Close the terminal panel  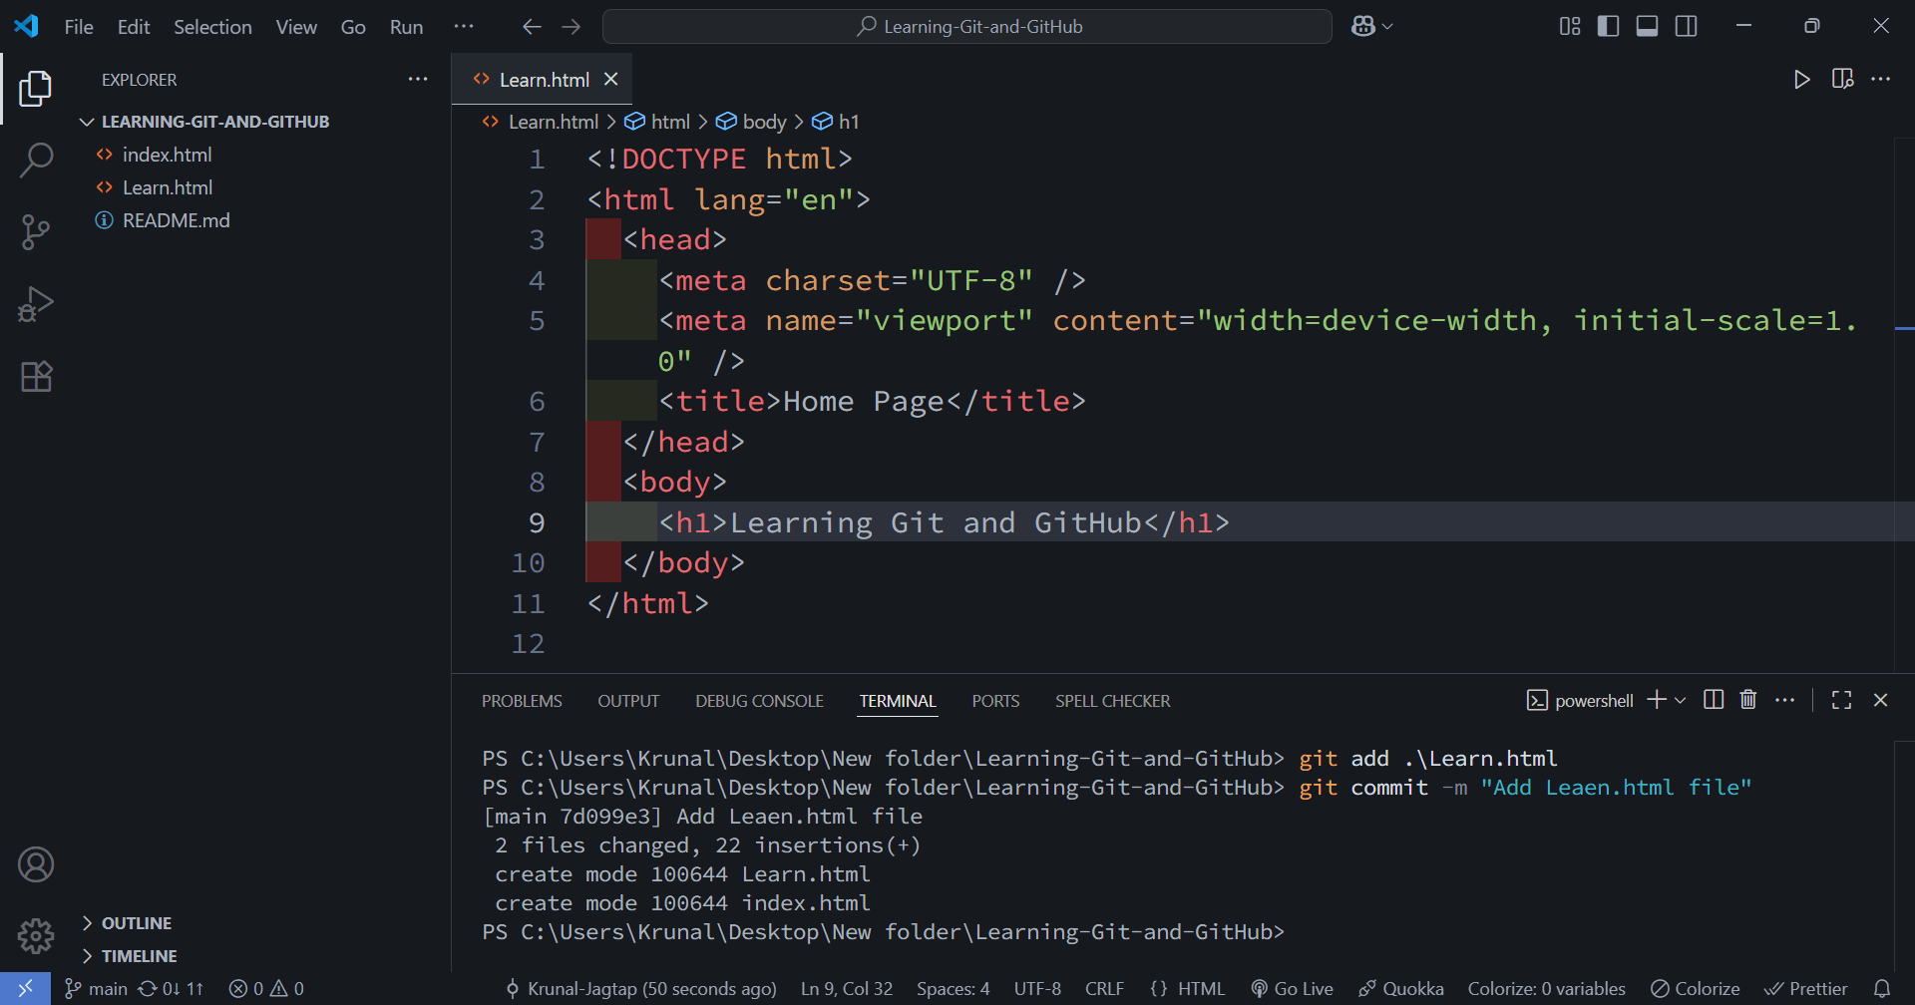click(1881, 700)
